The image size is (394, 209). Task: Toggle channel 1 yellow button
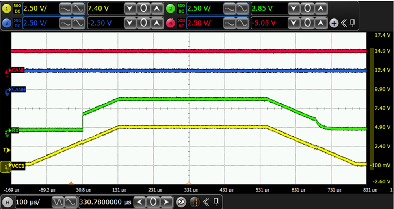click(x=7, y=8)
